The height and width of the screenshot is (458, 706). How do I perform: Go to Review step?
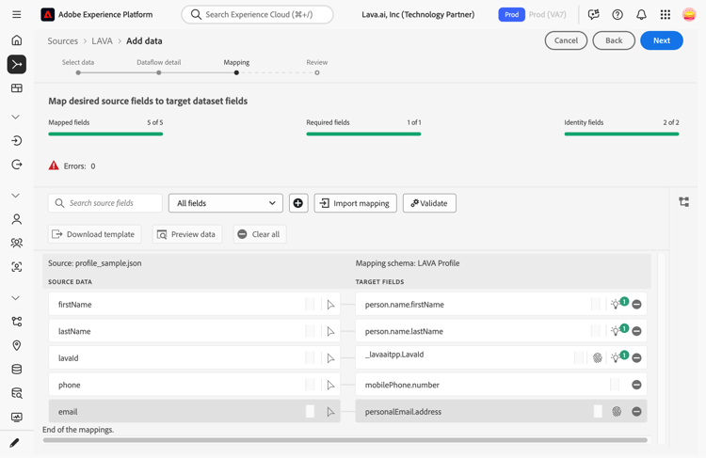317,72
